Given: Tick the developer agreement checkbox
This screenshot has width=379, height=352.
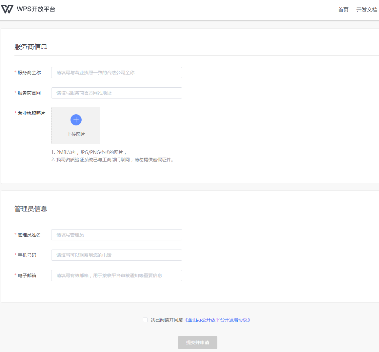Looking at the screenshot, I should coord(145,320).
